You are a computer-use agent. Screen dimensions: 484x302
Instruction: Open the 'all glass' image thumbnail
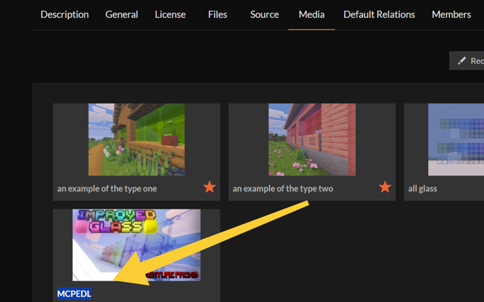coord(456,140)
